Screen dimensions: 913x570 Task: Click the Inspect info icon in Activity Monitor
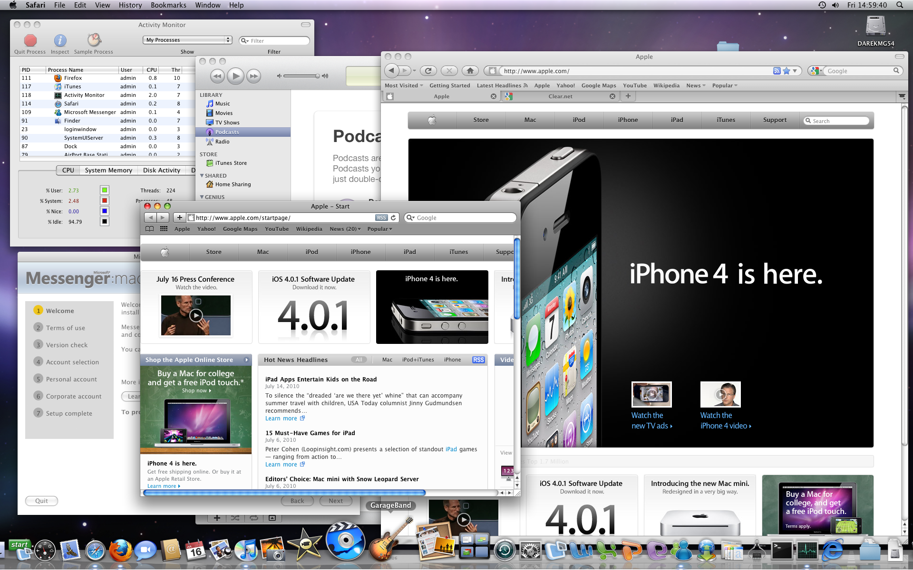60,40
